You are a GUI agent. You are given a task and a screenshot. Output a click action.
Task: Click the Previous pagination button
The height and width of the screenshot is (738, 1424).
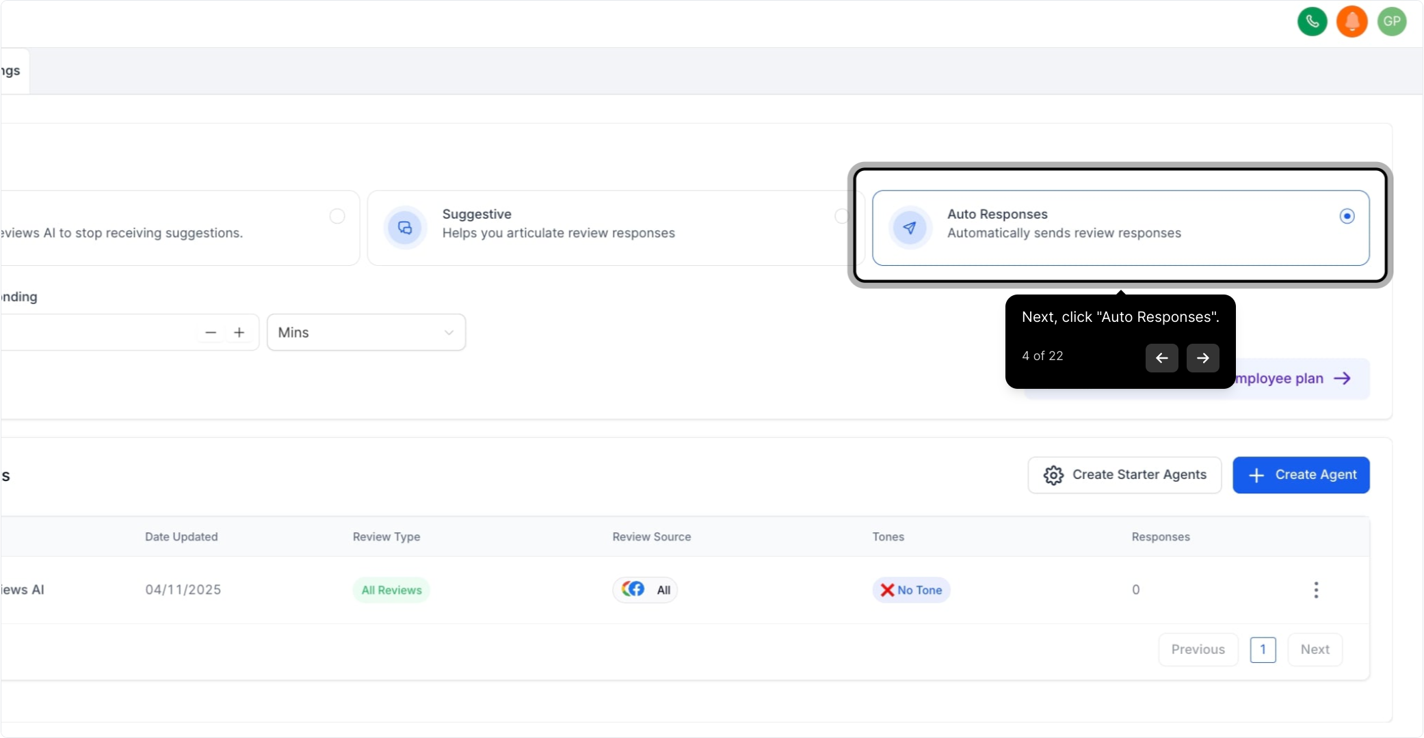tap(1198, 649)
